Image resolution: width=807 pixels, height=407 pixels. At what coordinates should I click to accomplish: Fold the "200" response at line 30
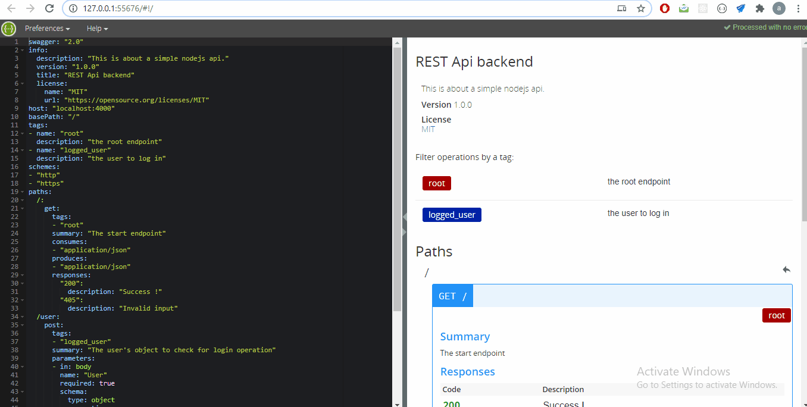click(22, 283)
